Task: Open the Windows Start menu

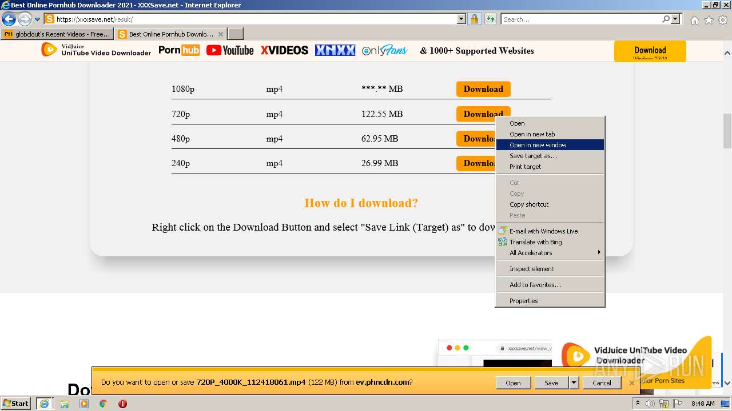Action: click(16, 404)
